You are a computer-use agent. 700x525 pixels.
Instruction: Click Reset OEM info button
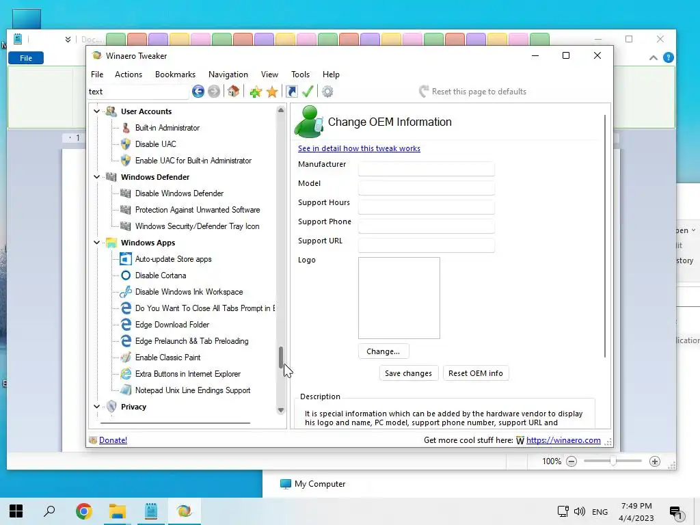(x=476, y=373)
